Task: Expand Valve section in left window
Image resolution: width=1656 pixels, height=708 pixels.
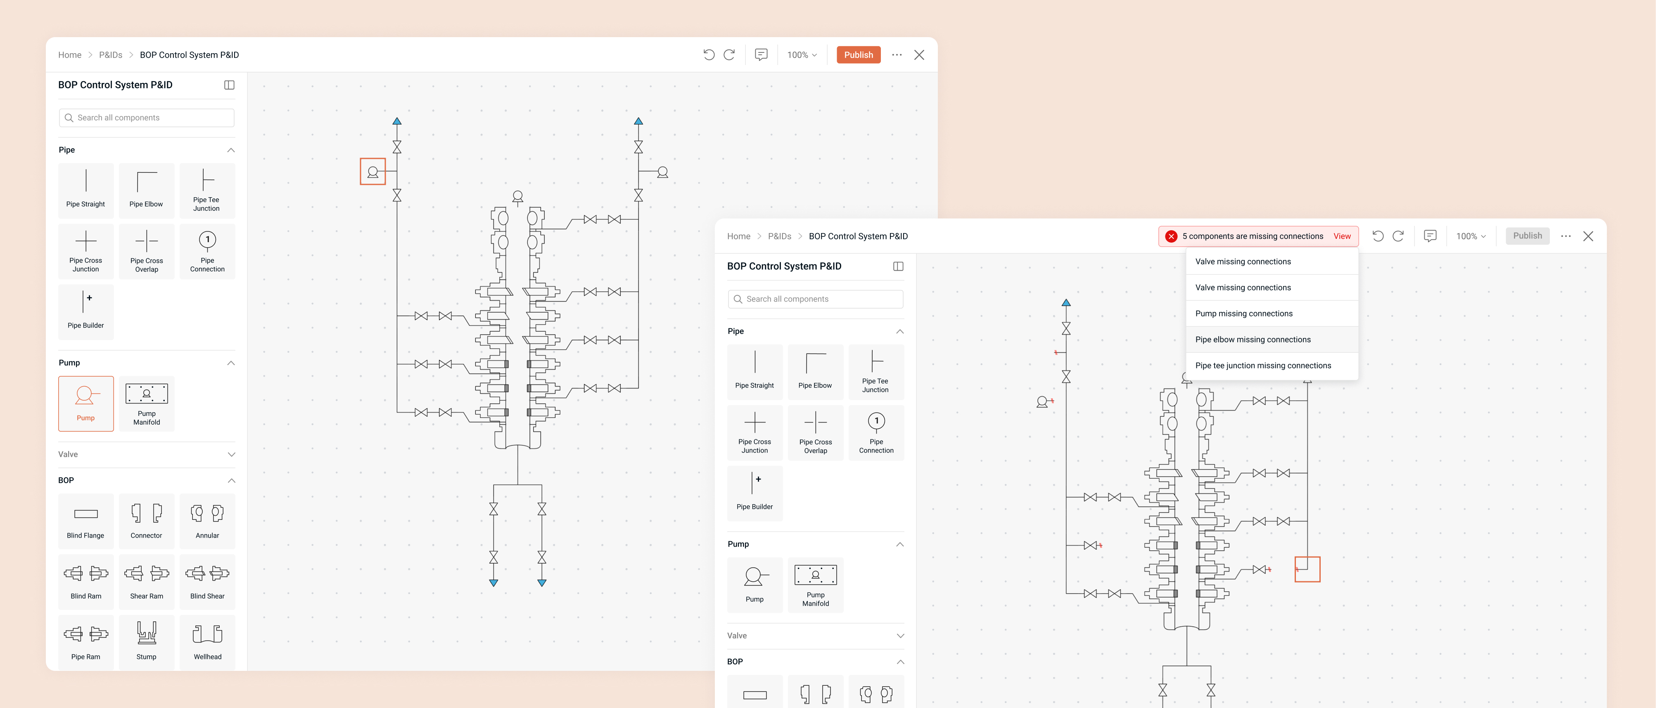Action: click(x=231, y=454)
